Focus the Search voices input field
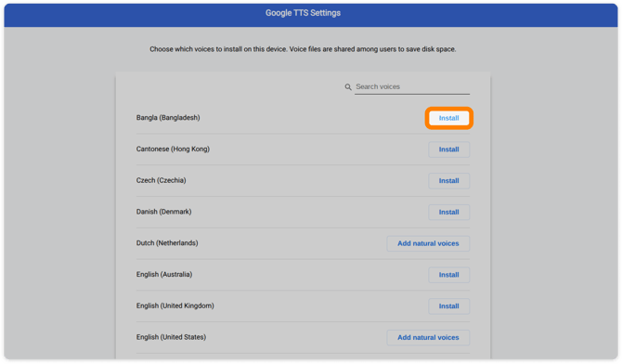This screenshot has height=364, width=622. [412, 87]
